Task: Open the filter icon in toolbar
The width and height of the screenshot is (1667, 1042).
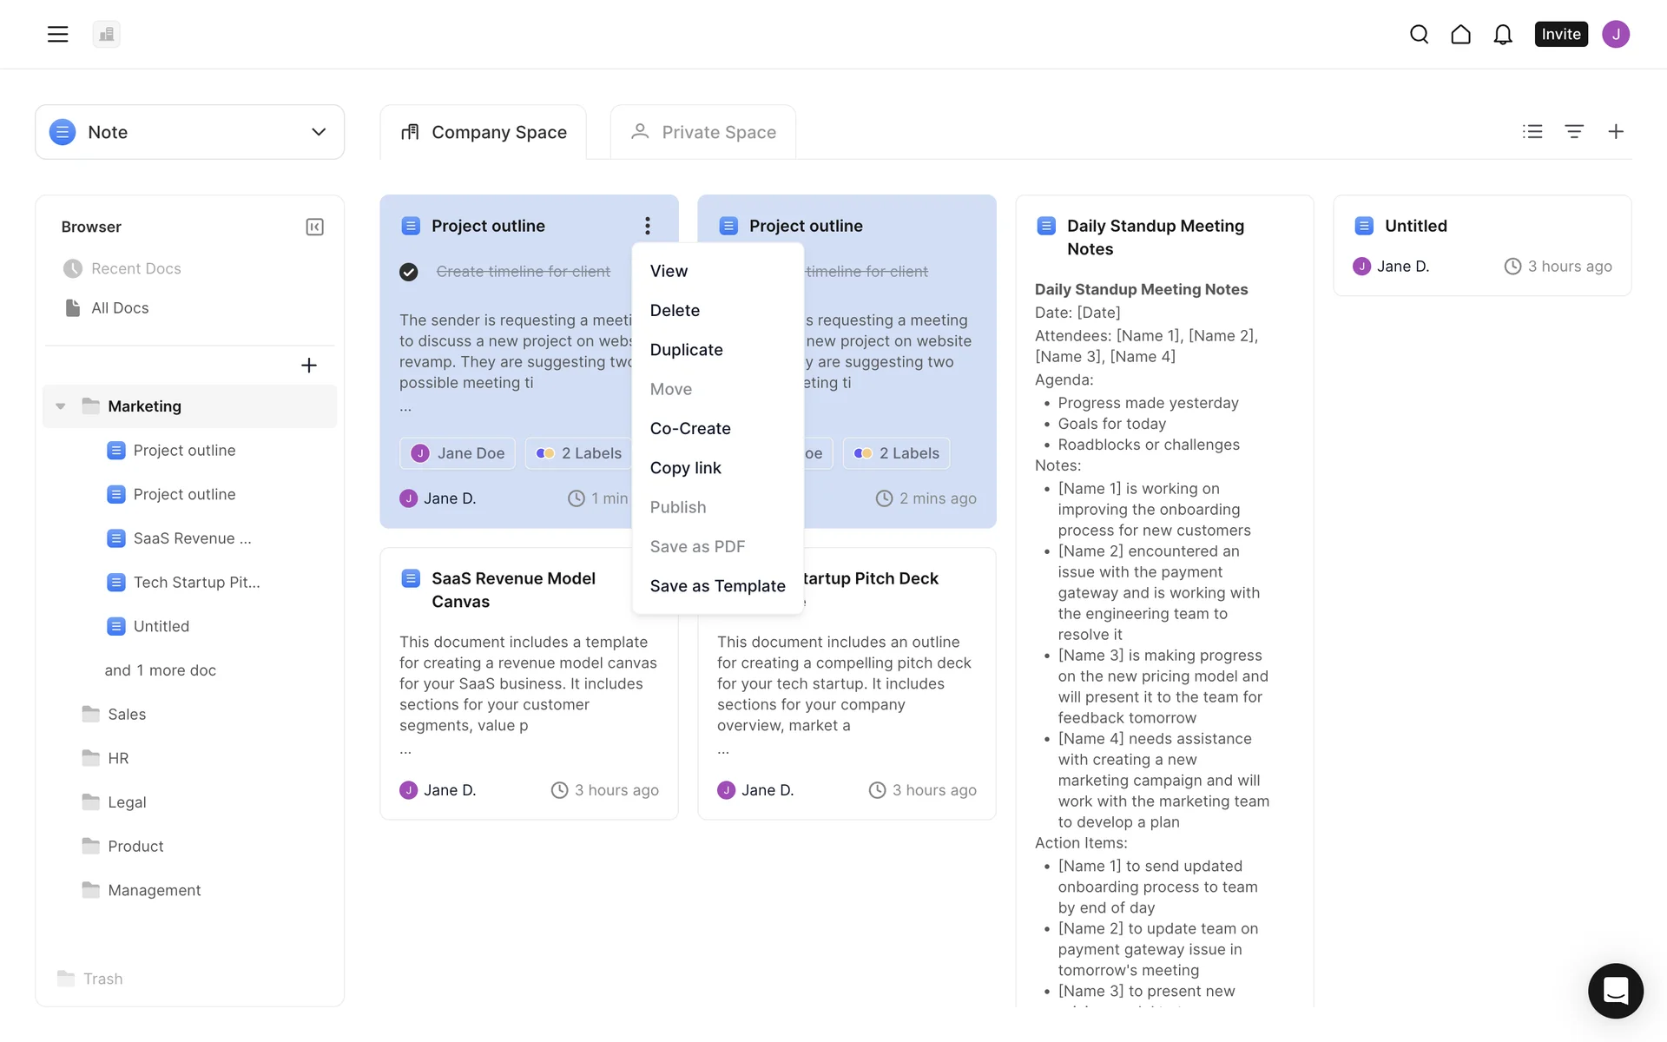Action: pyautogui.click(x=1573, y=131)
